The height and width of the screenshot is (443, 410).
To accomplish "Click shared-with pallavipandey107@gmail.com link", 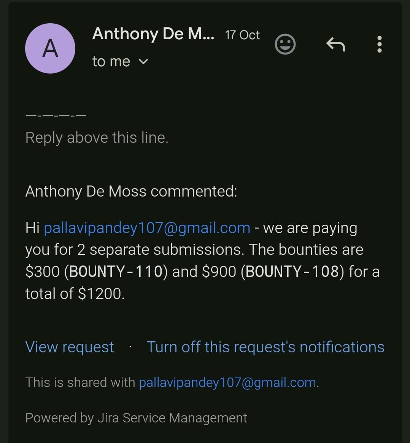I will [227, 382].
